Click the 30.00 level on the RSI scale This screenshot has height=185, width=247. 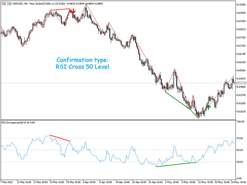click(x=240, y=162)
